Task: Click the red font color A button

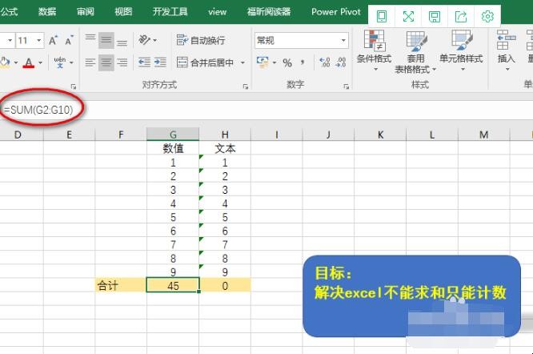Action: [29, 62]
